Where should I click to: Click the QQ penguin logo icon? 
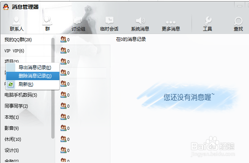coord(6,7)
